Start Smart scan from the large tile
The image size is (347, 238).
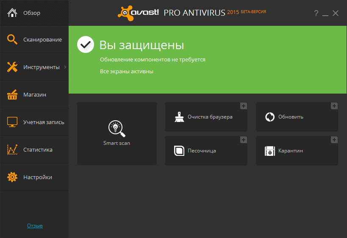pyautogui.click(x=117, y=133)
